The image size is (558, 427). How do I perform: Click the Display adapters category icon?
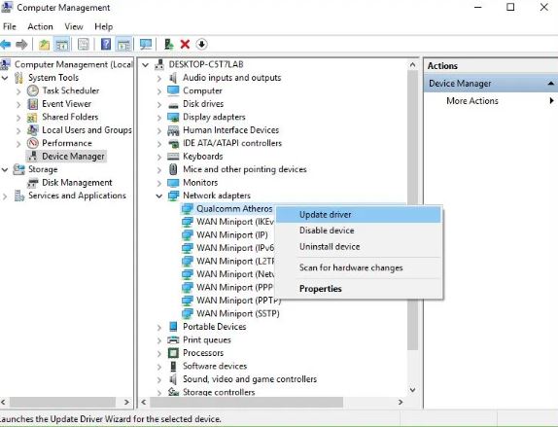tap(173, 117)
